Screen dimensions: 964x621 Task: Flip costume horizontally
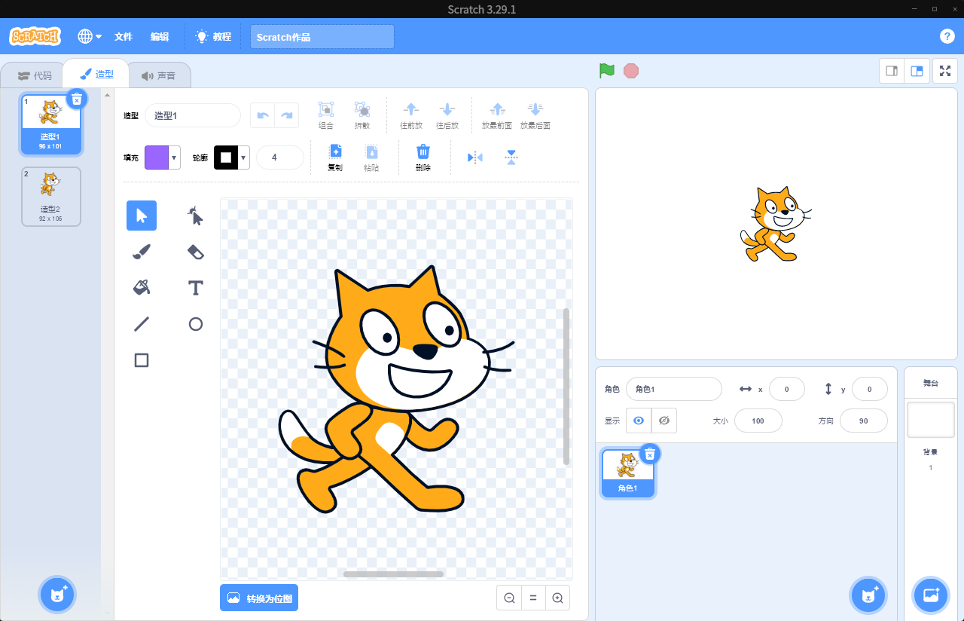coord(475,158)
